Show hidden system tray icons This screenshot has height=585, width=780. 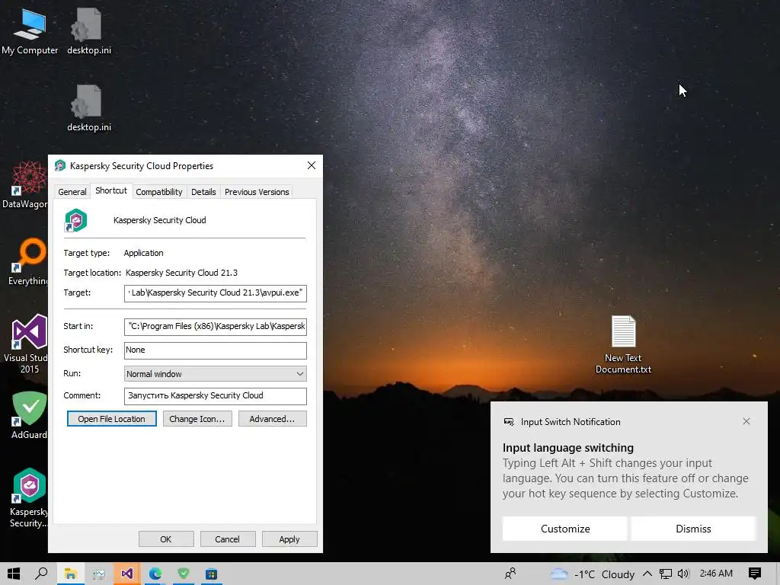[x=647, y=574]
